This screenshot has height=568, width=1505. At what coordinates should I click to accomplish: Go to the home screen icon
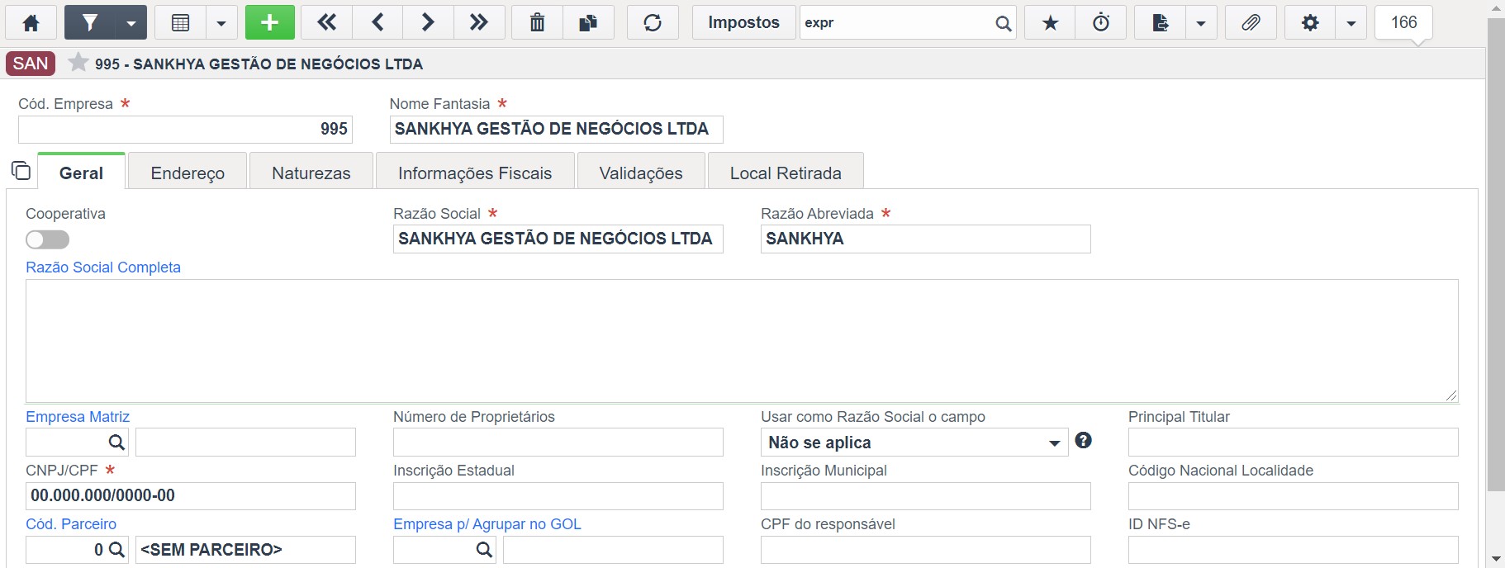click(x=31, y=23)
